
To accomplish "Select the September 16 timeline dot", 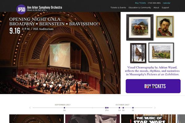I will point(64,108).
